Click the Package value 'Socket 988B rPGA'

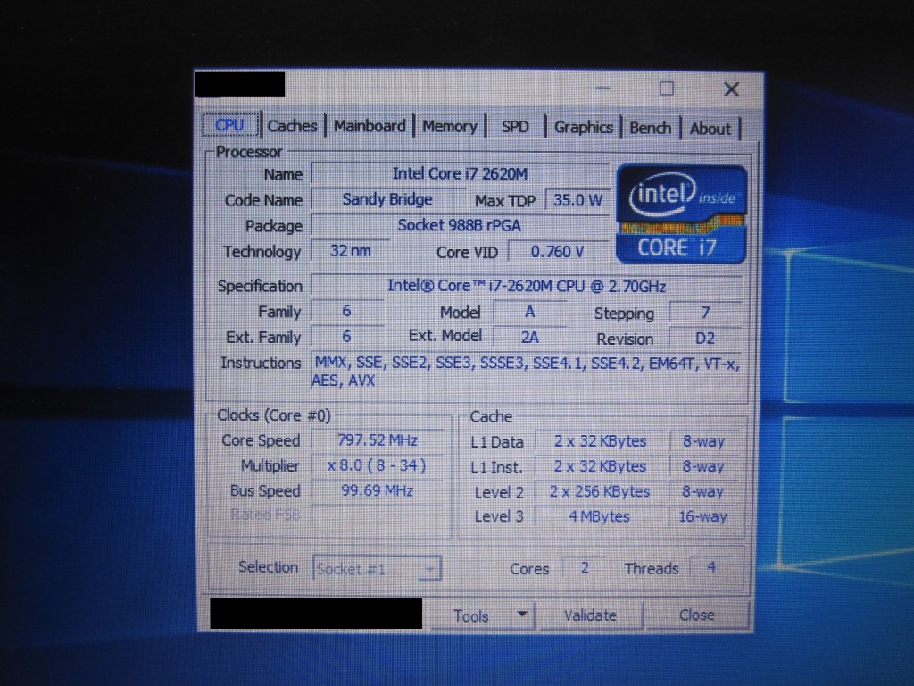pyautogui.click(x=460, y=225)
